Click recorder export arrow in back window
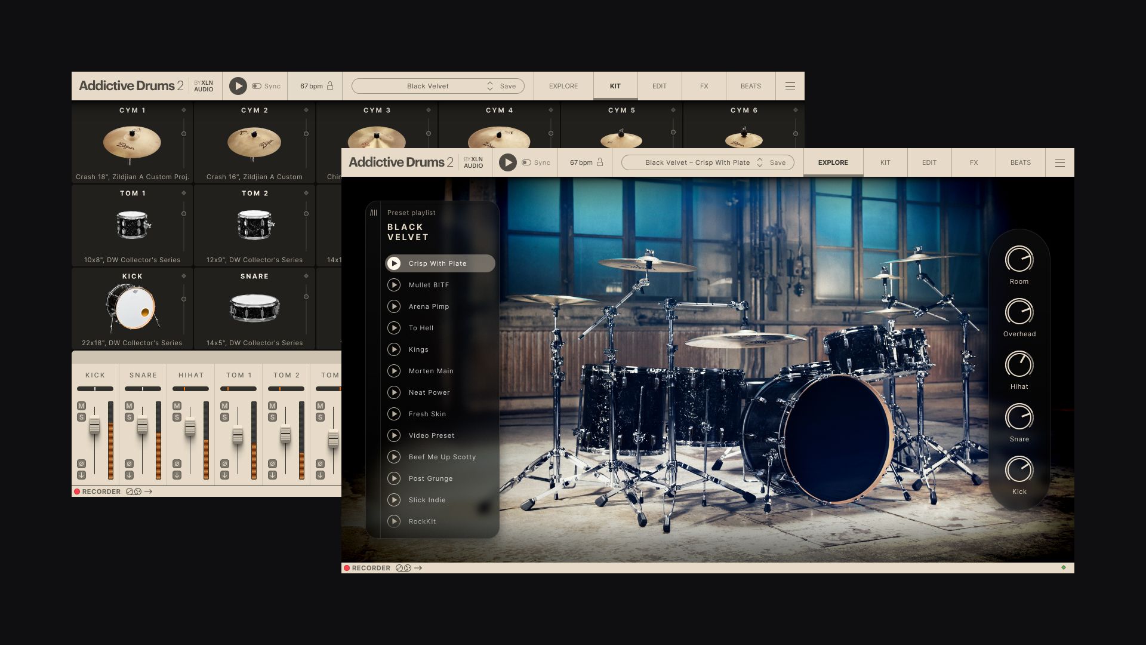 click(x=149, y=492)
